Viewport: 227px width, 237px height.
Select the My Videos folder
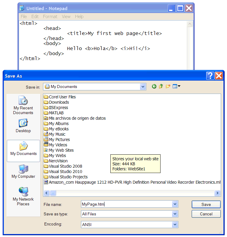coord(55,145)
